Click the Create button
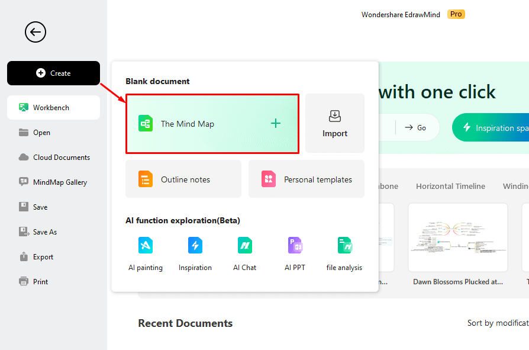529x350 pixels. coord(53,73)
